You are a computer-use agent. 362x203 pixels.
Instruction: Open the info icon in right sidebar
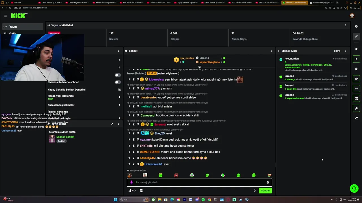tap(356, 26)
